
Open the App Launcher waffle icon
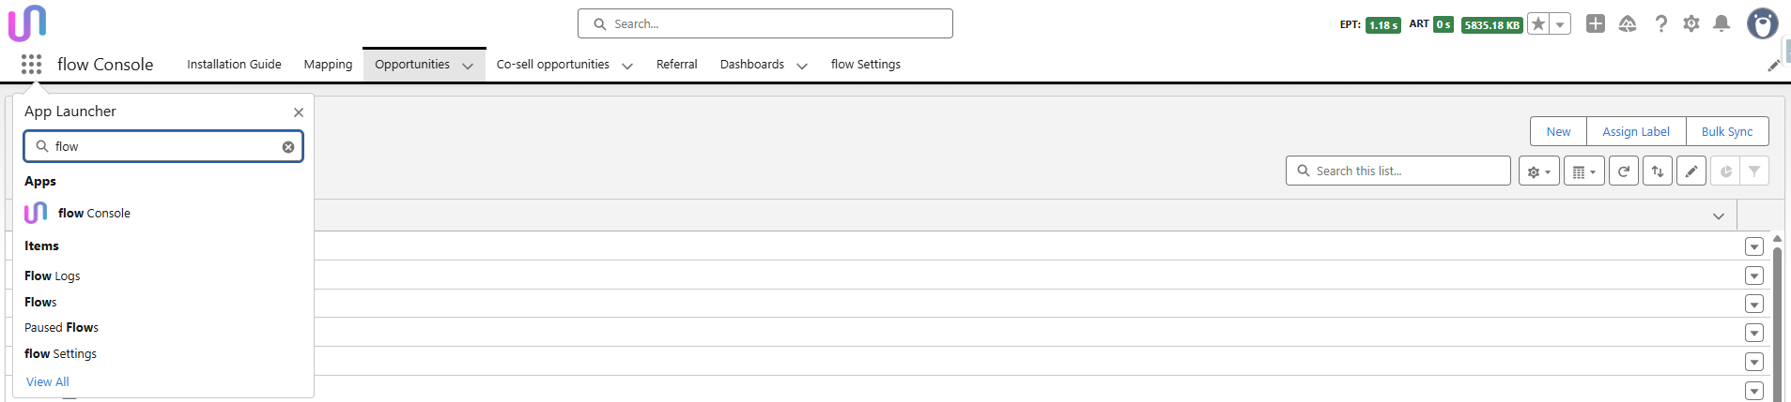(x=31, y=64)
